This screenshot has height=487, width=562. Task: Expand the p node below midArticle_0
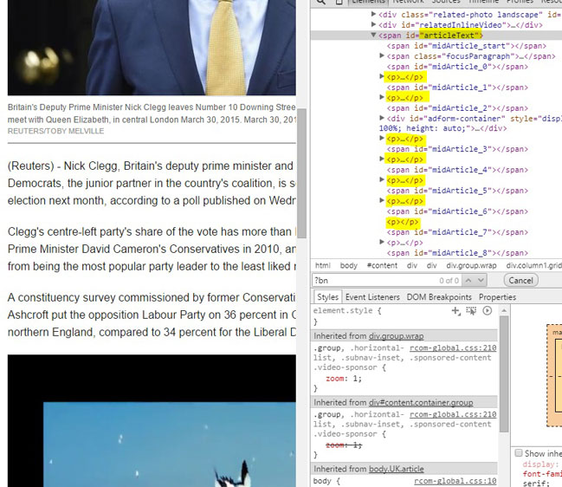[x=382, y=76]
